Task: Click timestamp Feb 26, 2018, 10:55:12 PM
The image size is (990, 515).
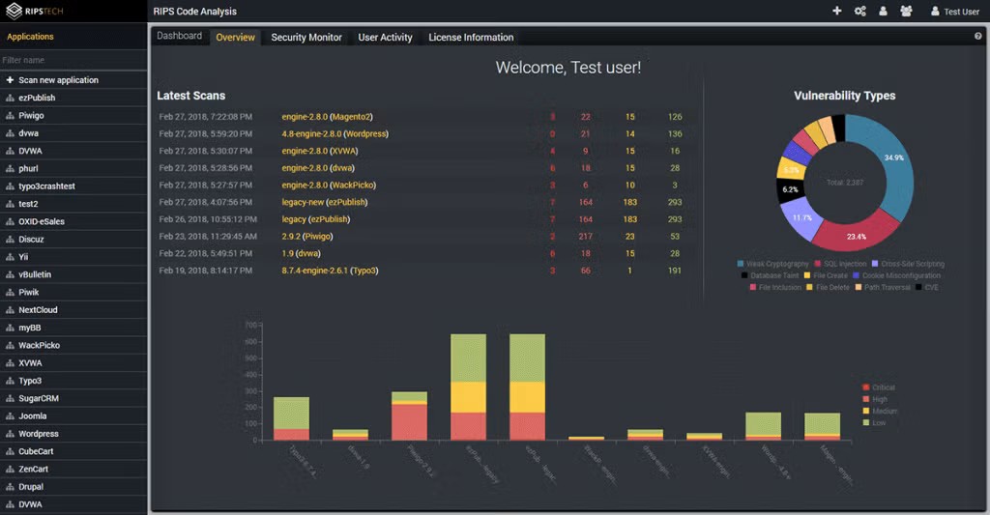Action: tap(208, 219)
